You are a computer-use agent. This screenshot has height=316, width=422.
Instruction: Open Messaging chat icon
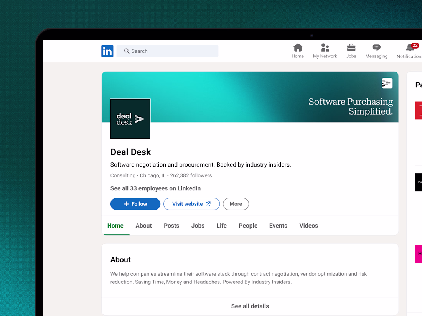pyautogui.click(x=376, y=48)
